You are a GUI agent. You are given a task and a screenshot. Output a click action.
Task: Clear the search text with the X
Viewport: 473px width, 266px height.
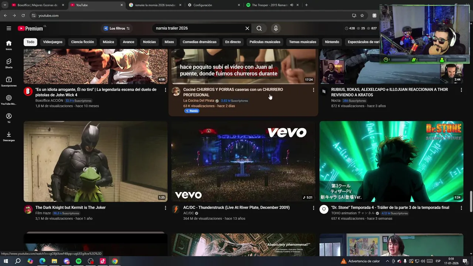[x=247, y=28]
